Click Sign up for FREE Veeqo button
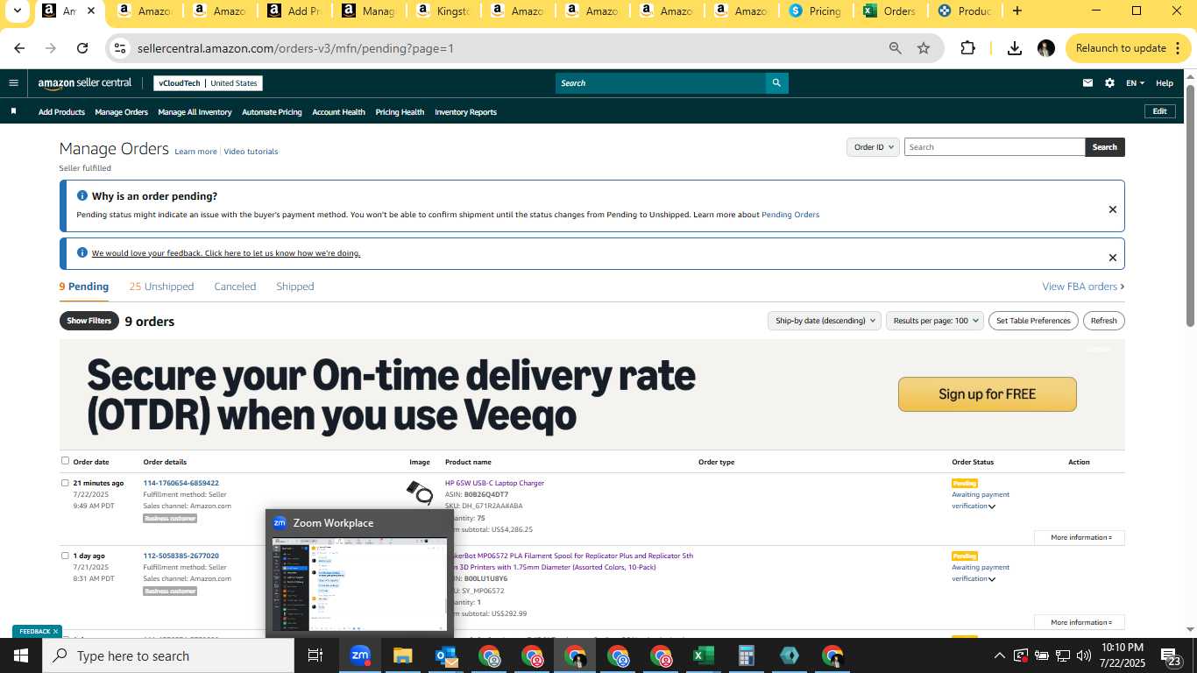1197x673 pixels. click(987, 394)
